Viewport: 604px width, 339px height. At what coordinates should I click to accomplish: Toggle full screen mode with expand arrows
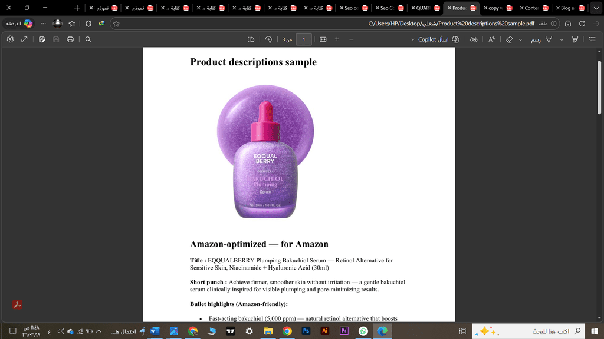point(24,39)
